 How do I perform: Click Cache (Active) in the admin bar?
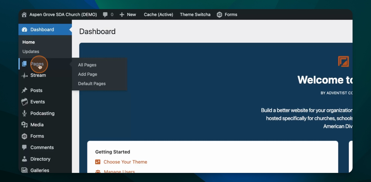click(x=158, y=15)
